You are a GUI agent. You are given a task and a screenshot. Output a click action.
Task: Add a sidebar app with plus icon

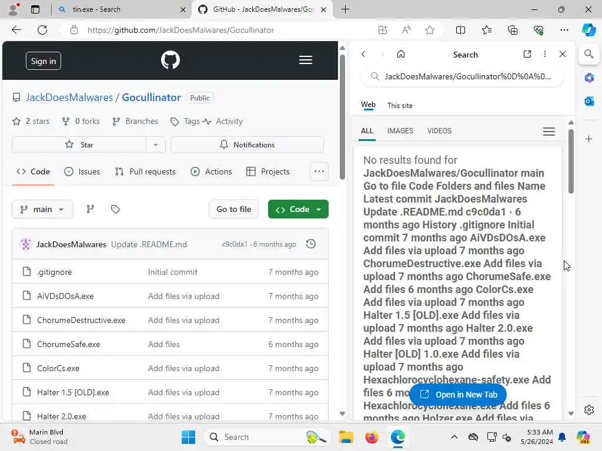[589, 139]
